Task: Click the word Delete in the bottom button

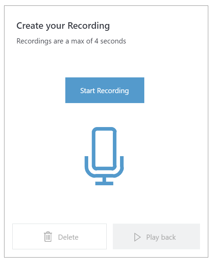Action: pos(68,237)
